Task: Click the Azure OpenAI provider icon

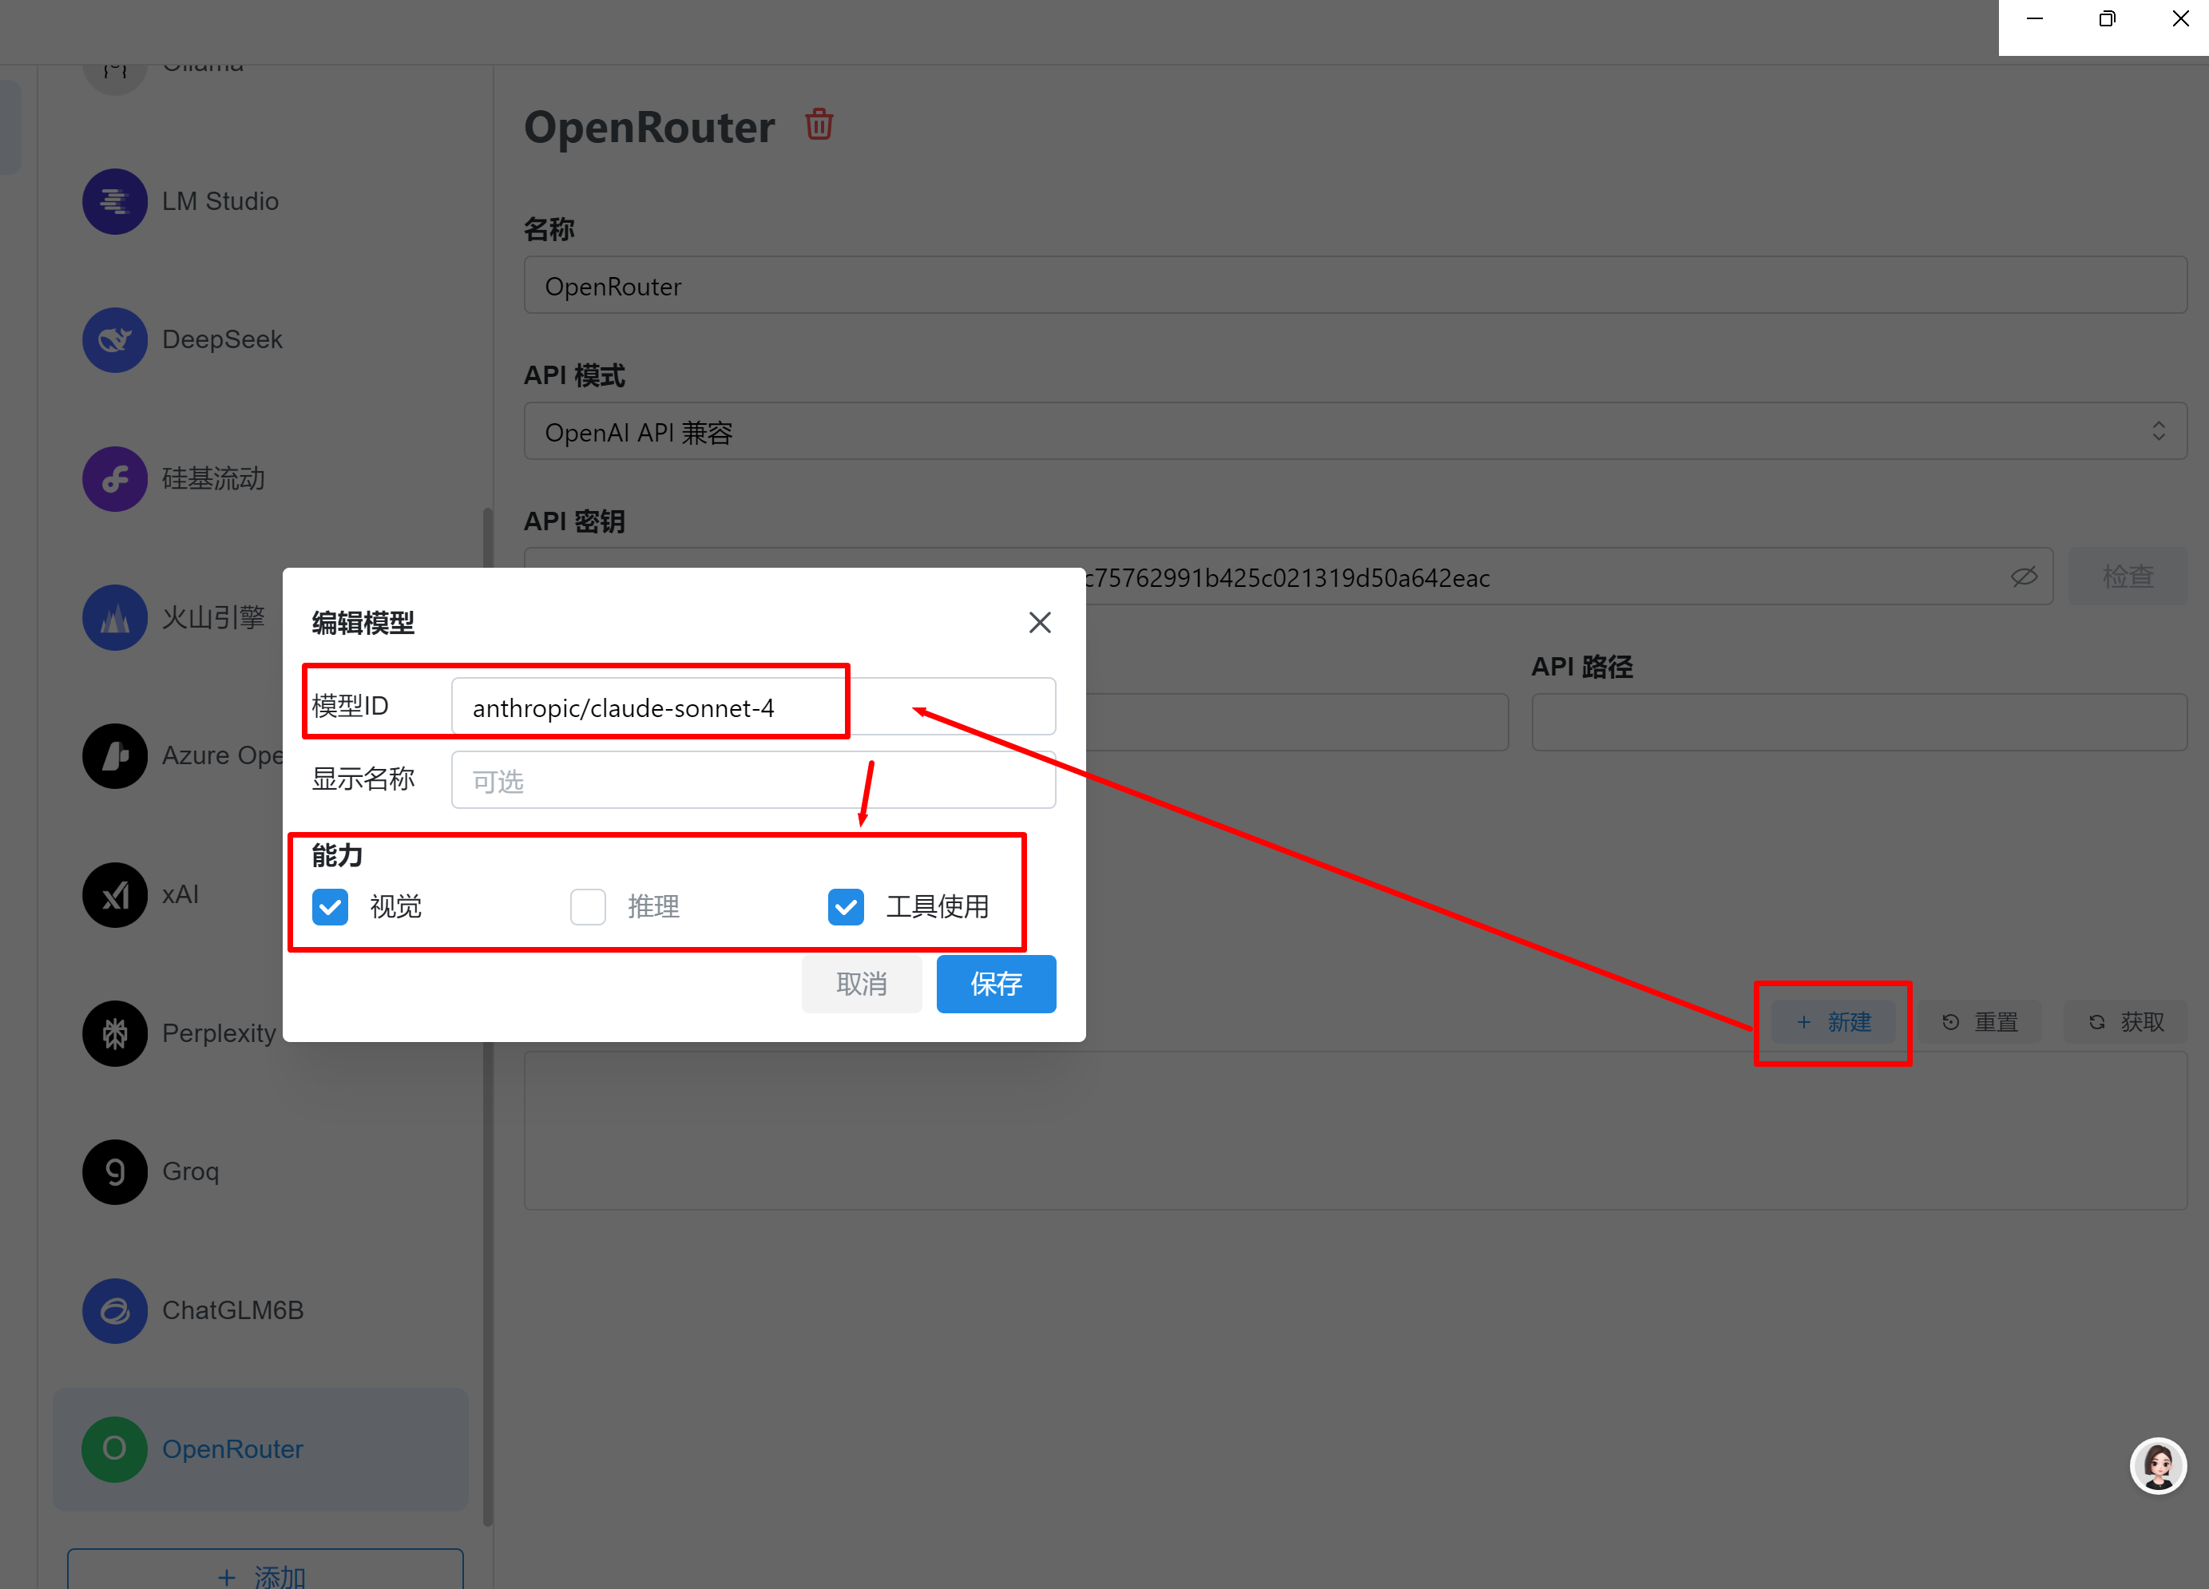Action: [115, 755]
